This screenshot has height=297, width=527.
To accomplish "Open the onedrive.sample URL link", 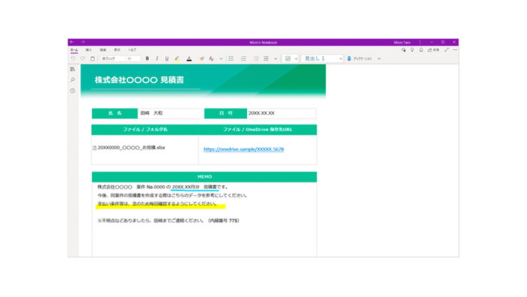I will (244, 149).
